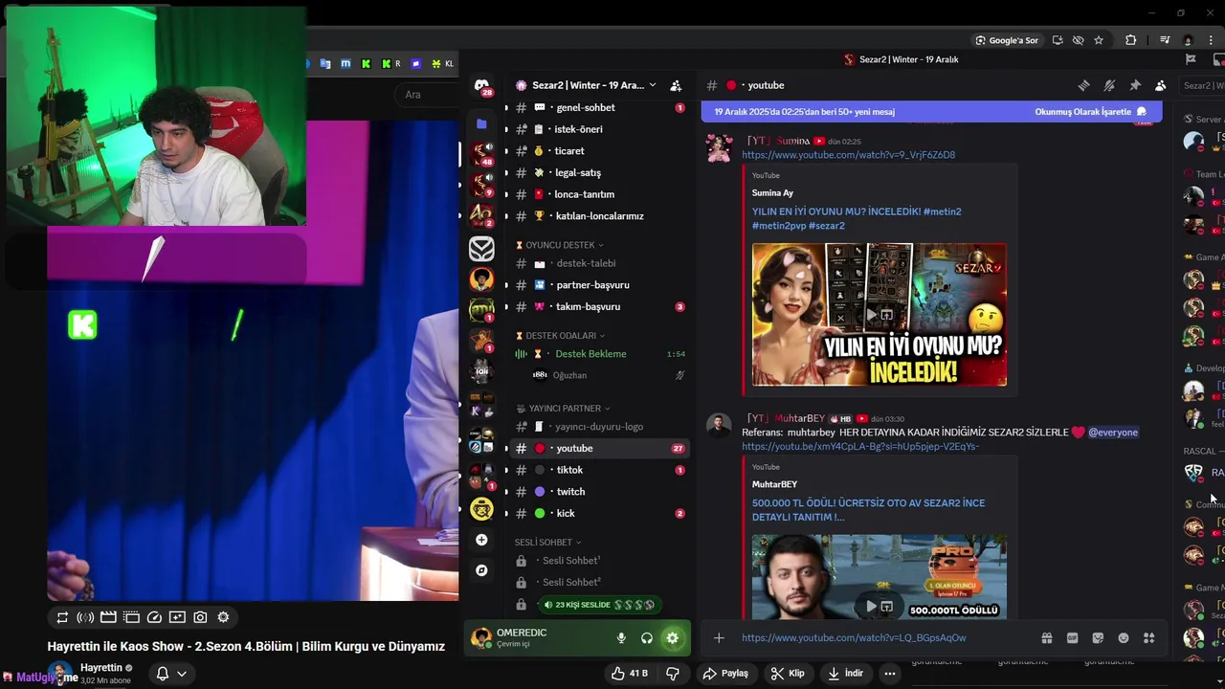Collapse the SESLİ SOHBET category
This screenshot has height=689, width=1225.
tap(547, 543)
